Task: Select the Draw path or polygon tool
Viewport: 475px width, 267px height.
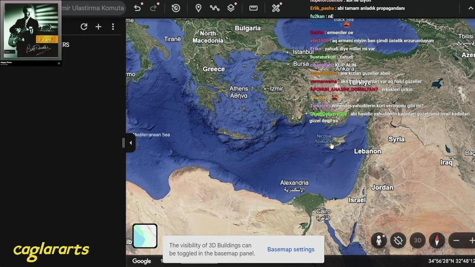Action: 214,8
